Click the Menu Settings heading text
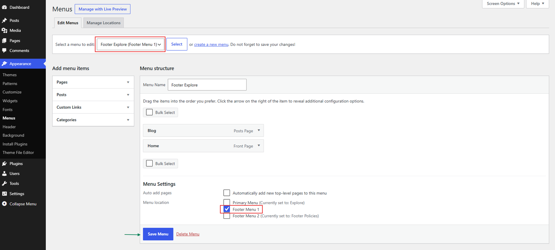Screen dimensions: 555x250 coord(159,184)
